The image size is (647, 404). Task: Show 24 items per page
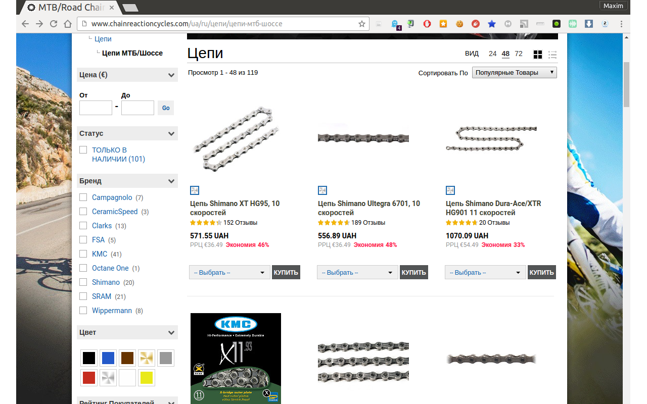[x=493, y=54]
